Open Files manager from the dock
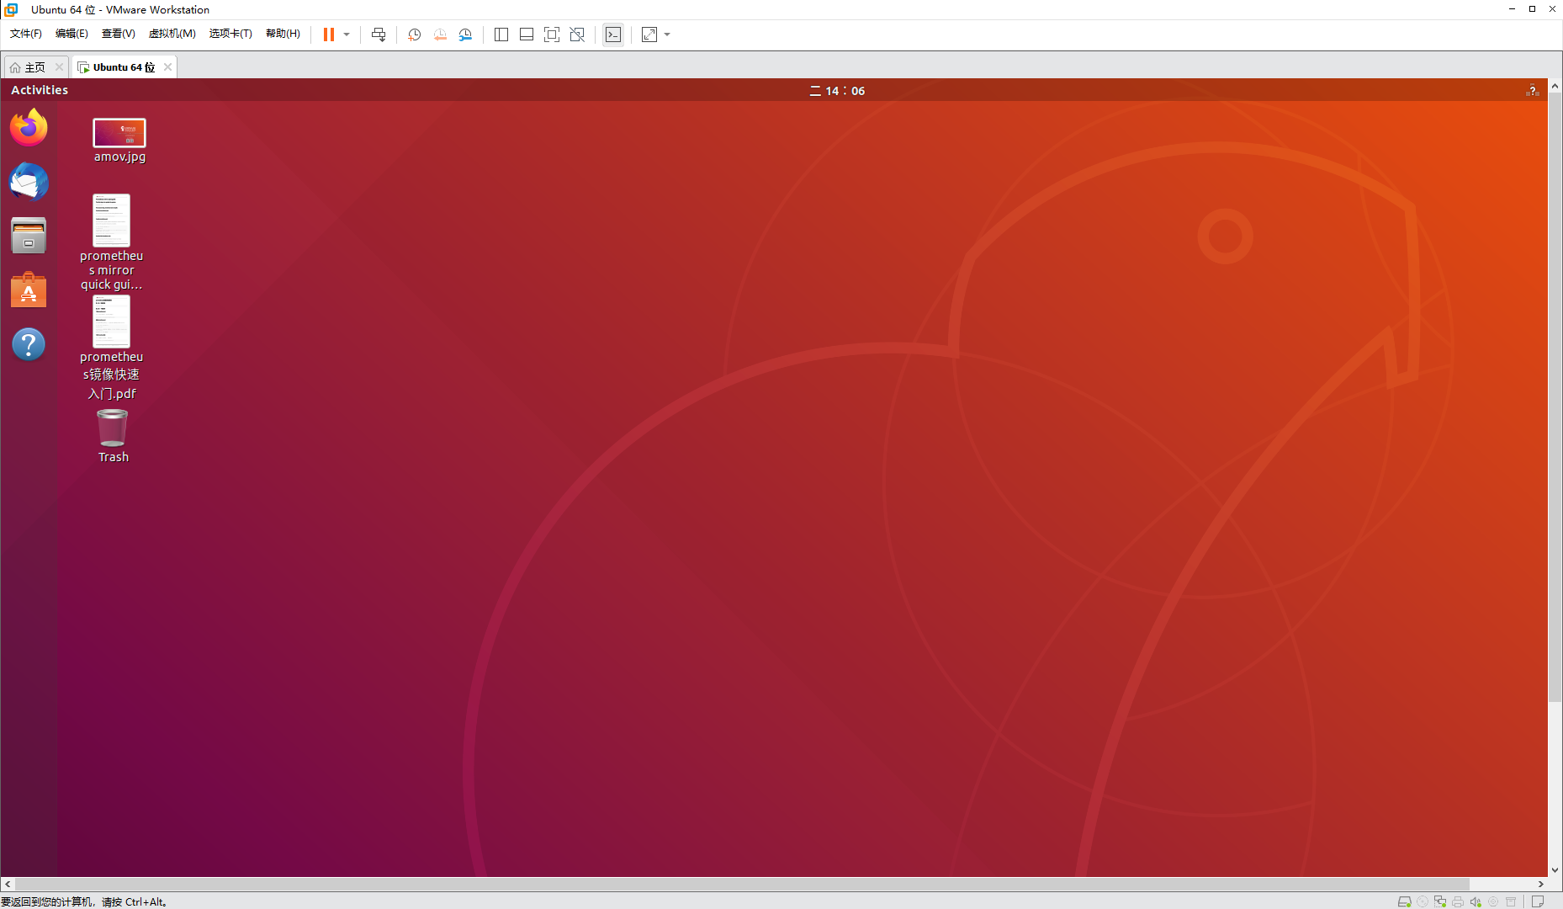 [x=29, y=236]
